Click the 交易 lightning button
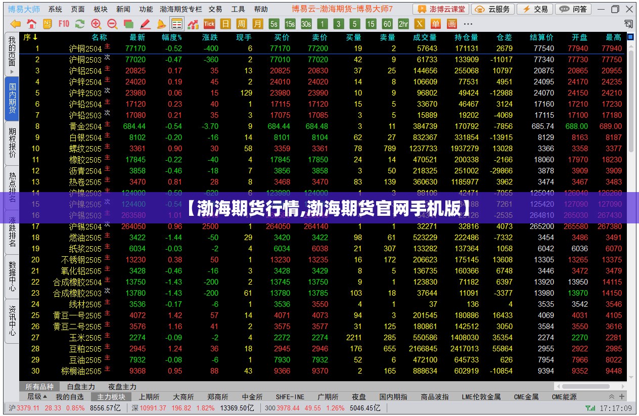 click(535, 9)
